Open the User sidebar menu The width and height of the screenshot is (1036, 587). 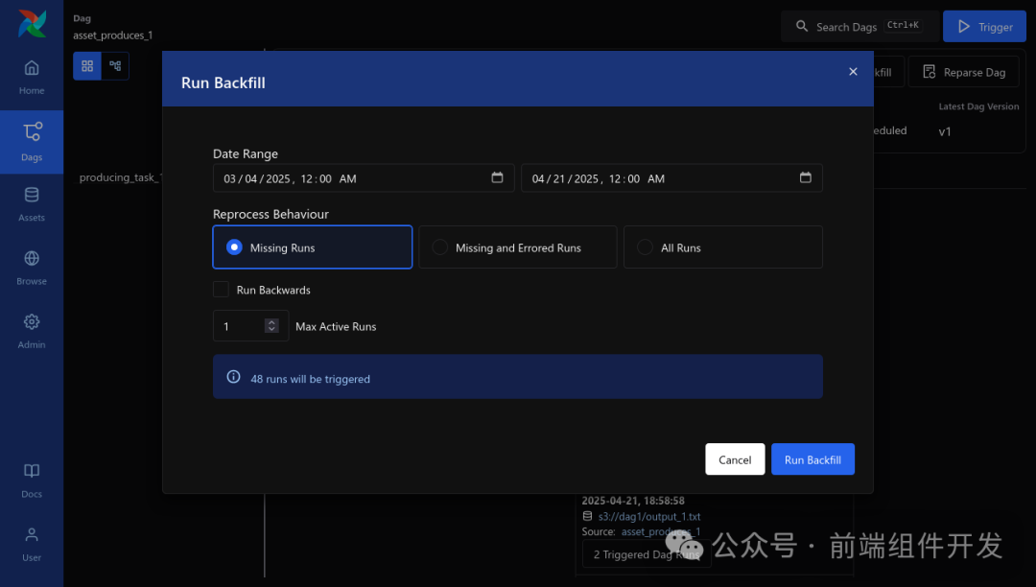(x=32, y=544)
